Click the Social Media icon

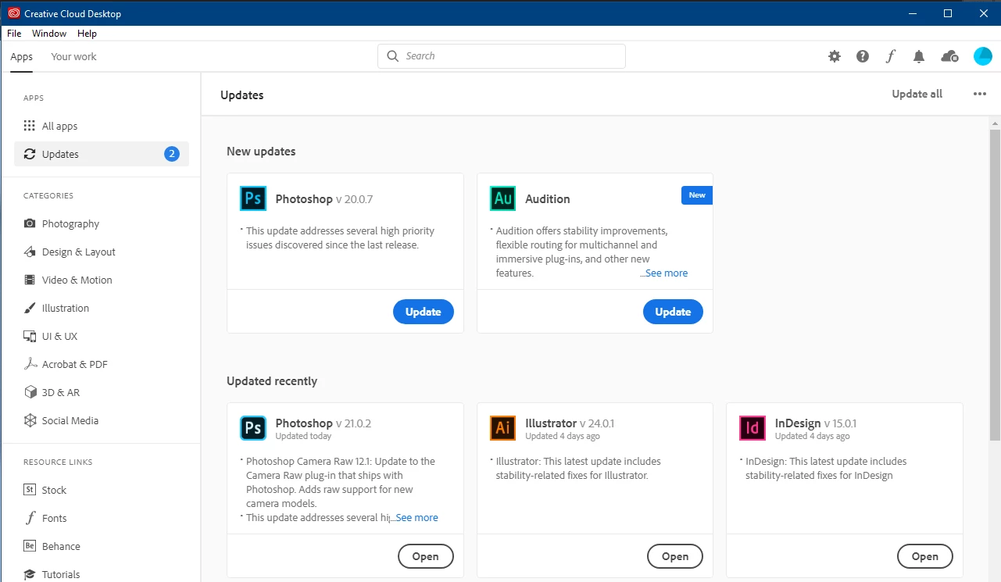click(x=30, y=420)
